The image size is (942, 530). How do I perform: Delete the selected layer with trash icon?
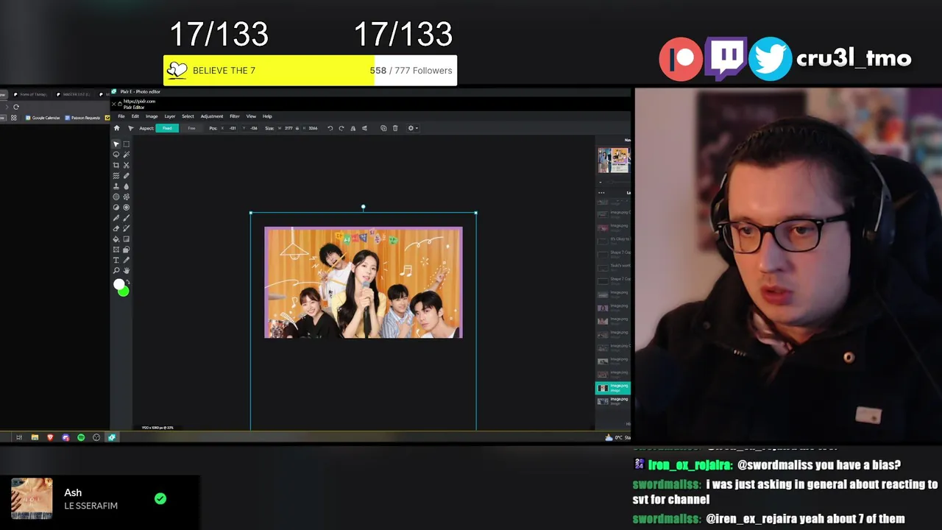tap(395, 128)
